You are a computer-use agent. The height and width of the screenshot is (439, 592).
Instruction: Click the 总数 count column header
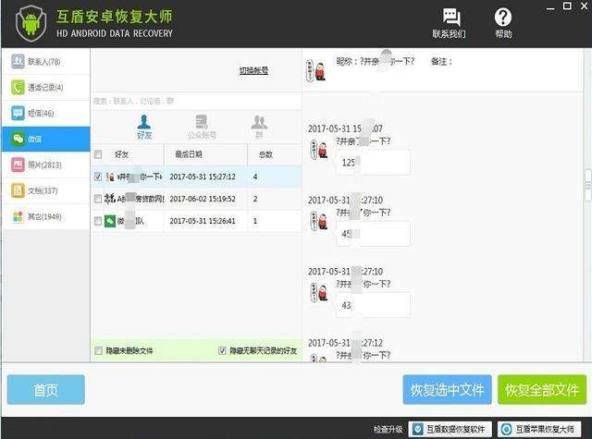tap(265, 154)
